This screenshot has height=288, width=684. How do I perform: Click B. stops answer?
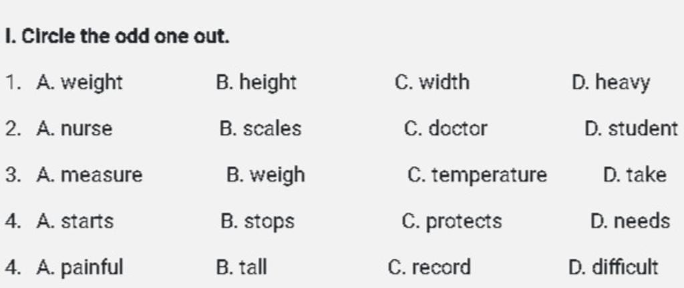coord(257,222)
